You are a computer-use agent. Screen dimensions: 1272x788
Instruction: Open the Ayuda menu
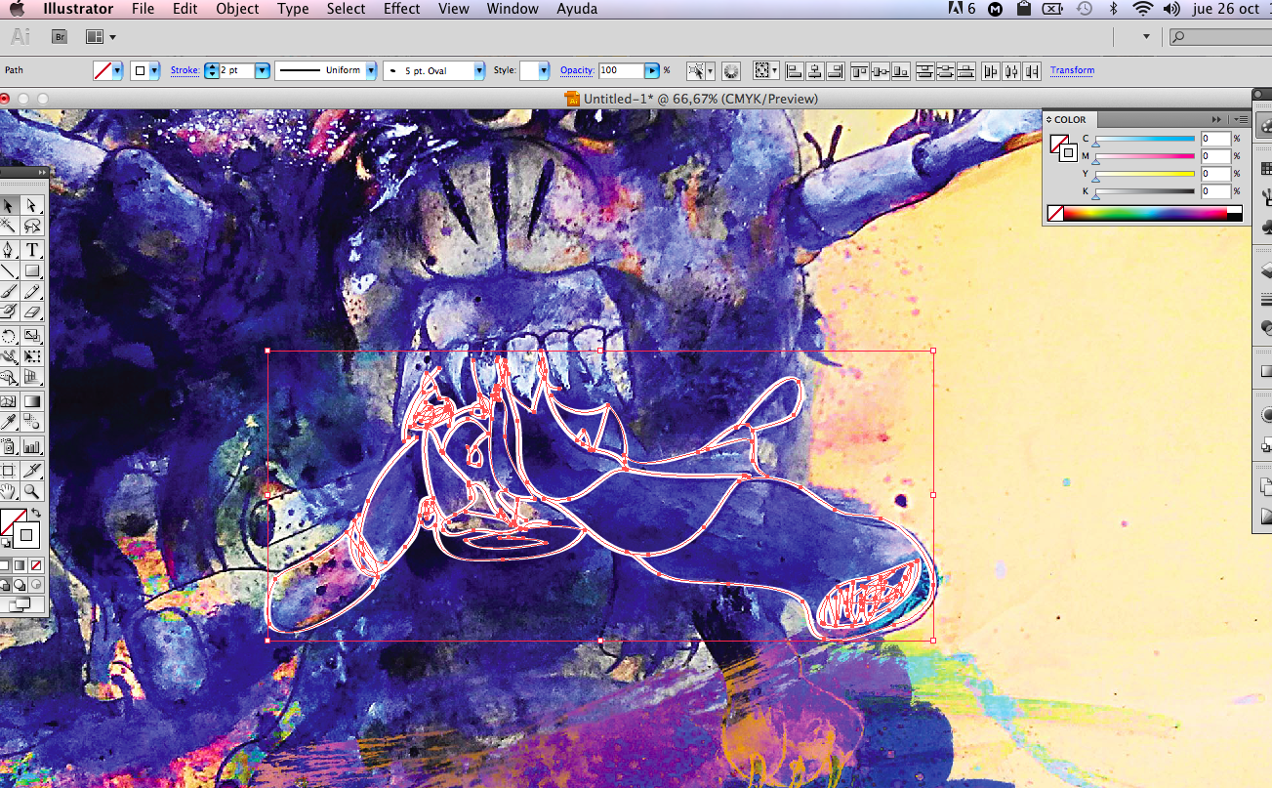pos(578,9)
